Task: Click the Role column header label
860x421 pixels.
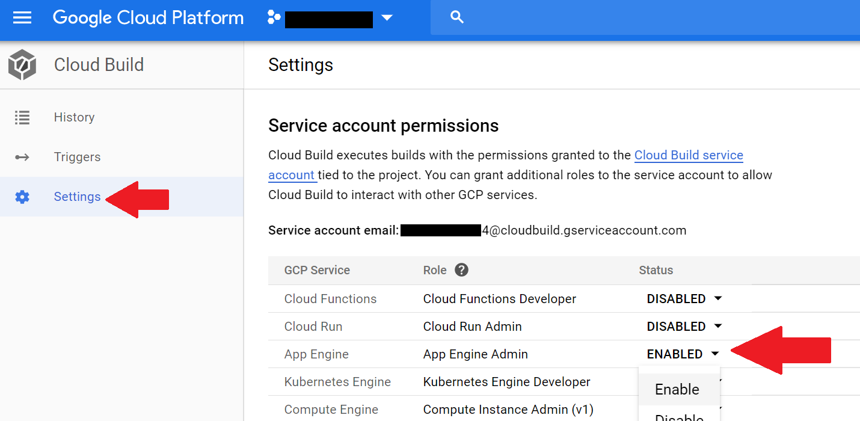Action: [x=435, y=270]
